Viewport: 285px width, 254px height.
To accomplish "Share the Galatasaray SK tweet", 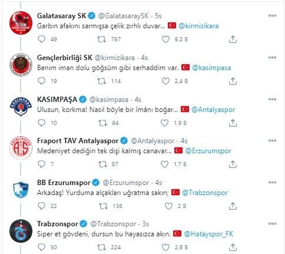I will tap(233, 39).
